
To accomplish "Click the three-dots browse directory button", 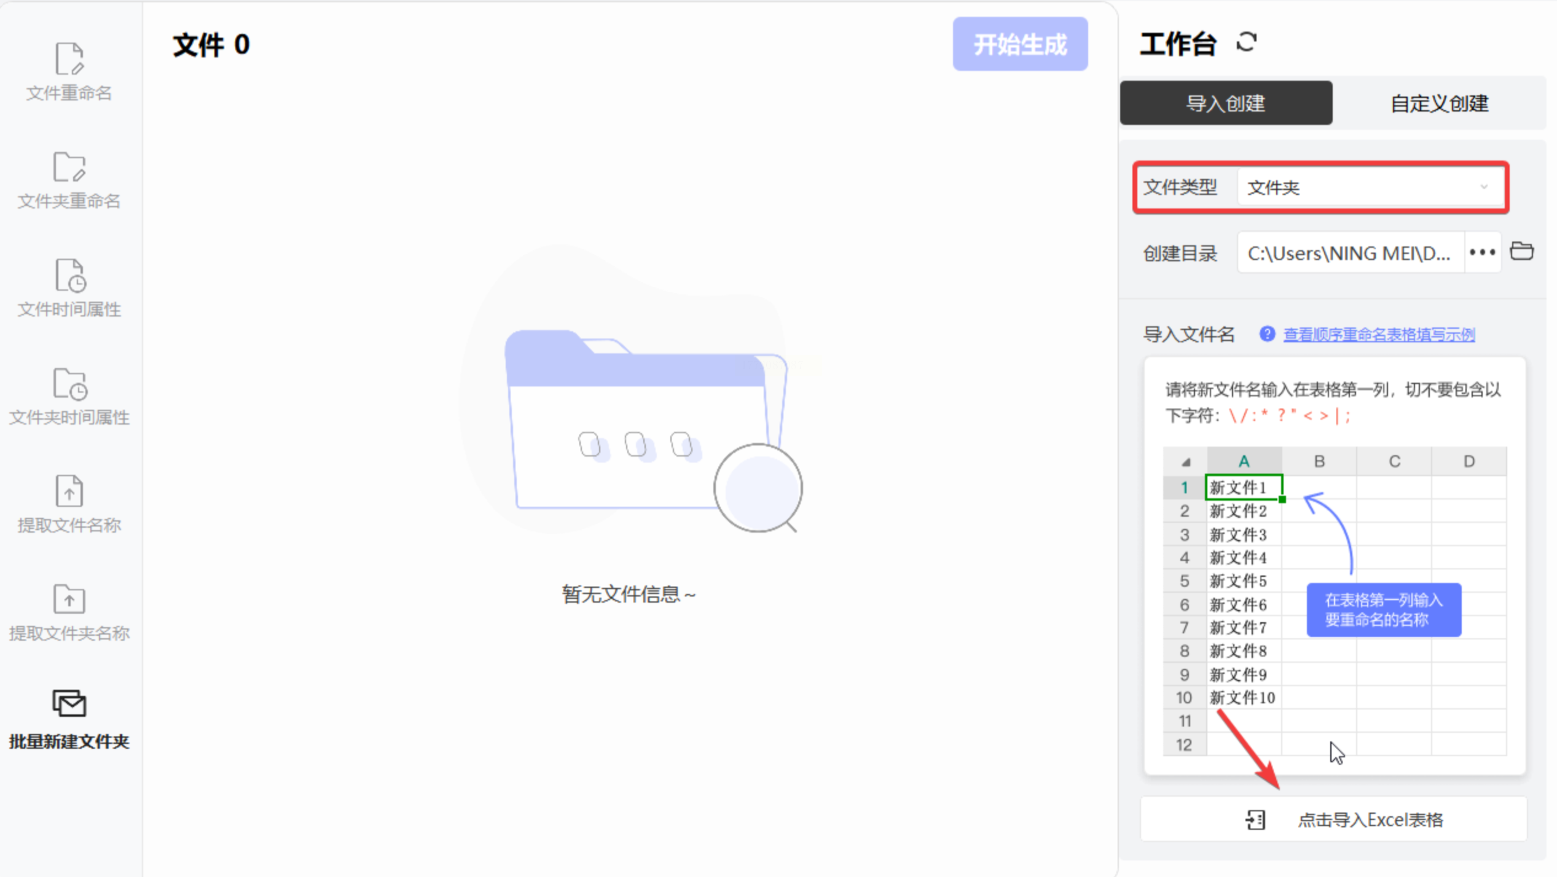I will point(1482,252).
